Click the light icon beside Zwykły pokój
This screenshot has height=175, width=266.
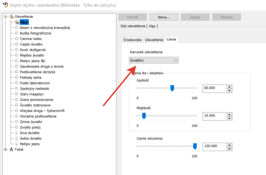pyautogui.click(x=17, y=127)
